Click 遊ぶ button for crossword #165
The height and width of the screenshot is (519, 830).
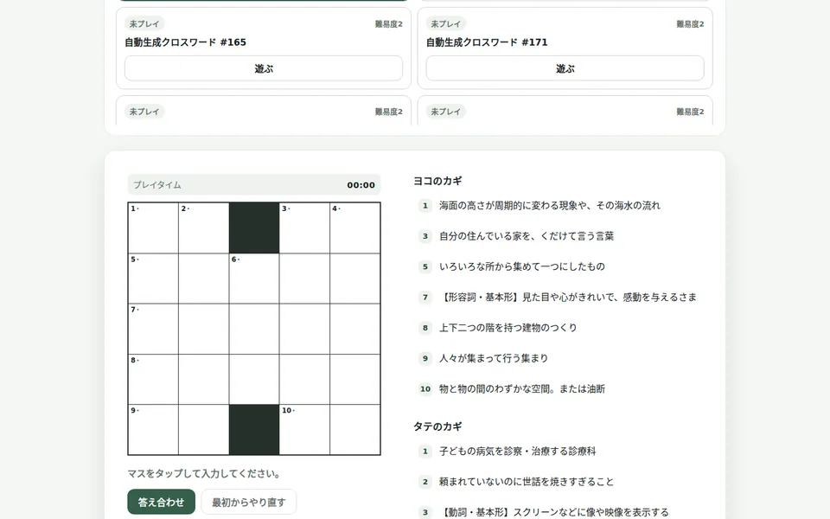[x=264, y=68]
